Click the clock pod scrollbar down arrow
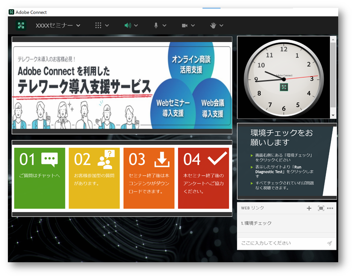 pos(333,115)
